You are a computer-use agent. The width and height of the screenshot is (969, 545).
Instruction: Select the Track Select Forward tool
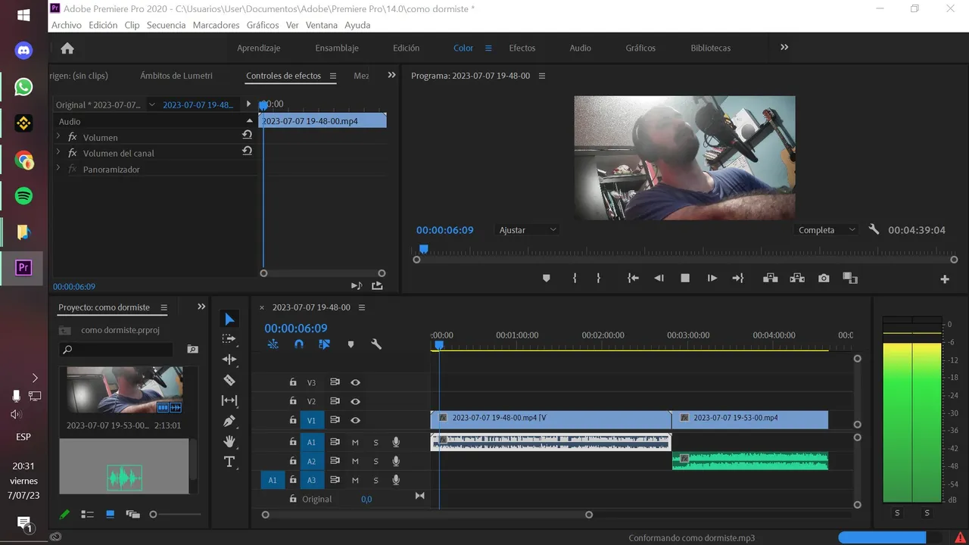coord(229,339)
